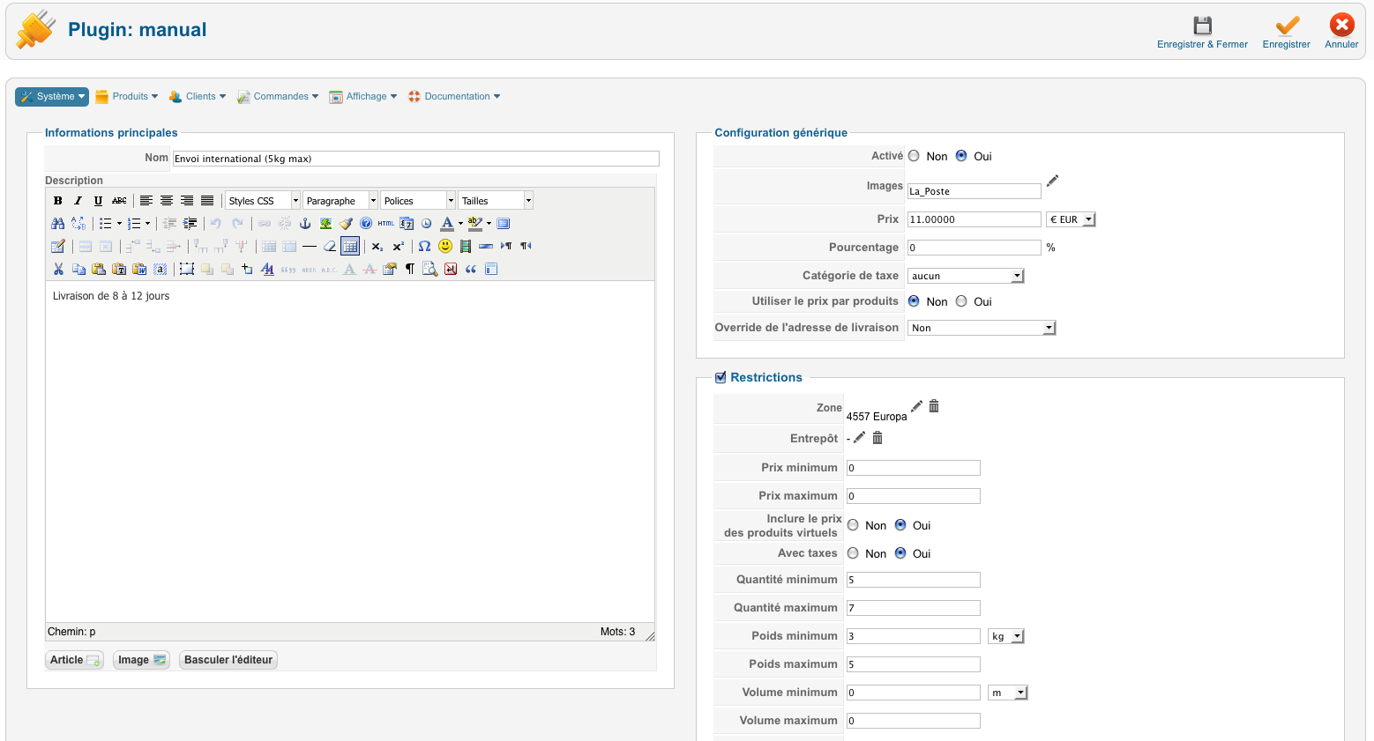This screenshot has height=741, width=1374.
Task: Open the binoculars search tool
Action: coord(58,224)
